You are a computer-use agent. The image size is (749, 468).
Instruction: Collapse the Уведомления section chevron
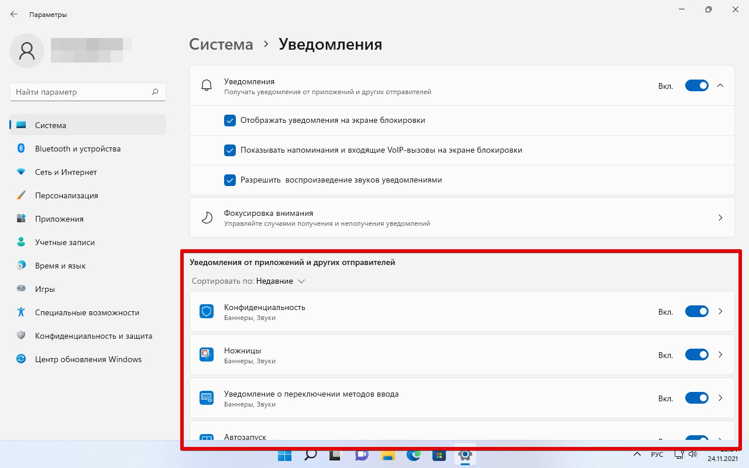point(720,85)
